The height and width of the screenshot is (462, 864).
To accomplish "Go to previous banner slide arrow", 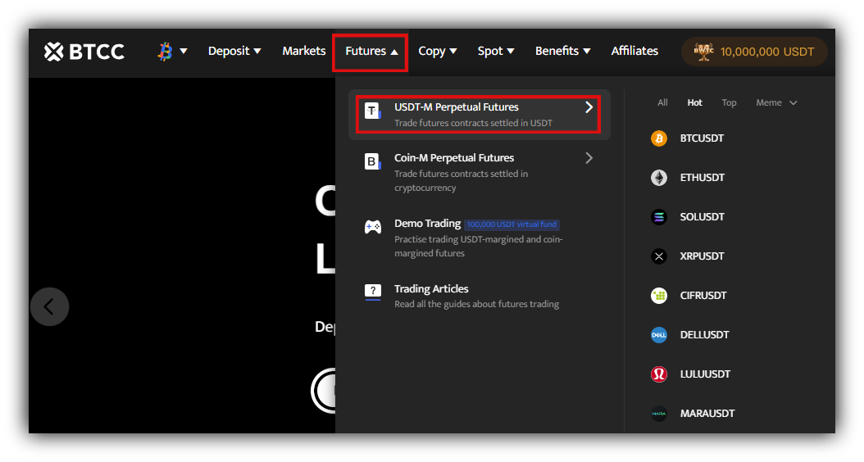I will click(49, 306).
